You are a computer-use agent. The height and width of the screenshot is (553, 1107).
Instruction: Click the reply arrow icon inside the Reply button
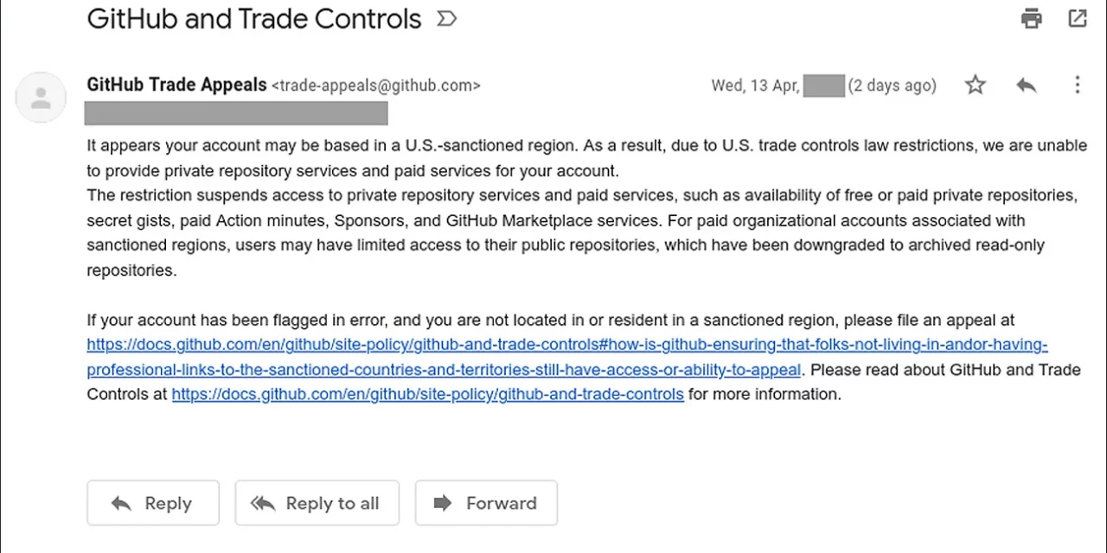(120, 503)
